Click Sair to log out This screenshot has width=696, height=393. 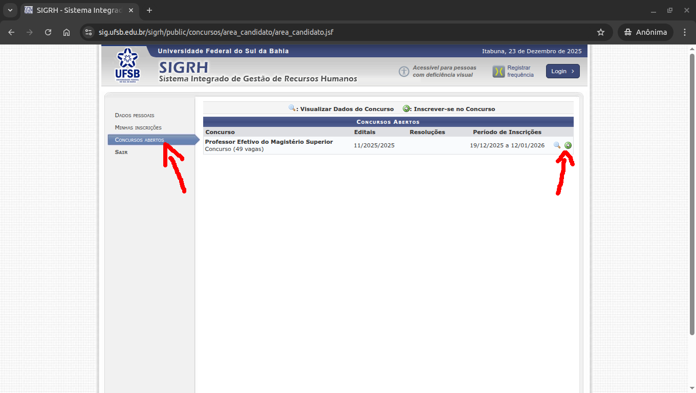click(x=121, y=152)
